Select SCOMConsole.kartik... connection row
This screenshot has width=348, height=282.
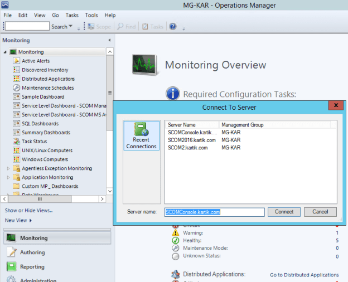pyautogui.click(x=251, y=133)
